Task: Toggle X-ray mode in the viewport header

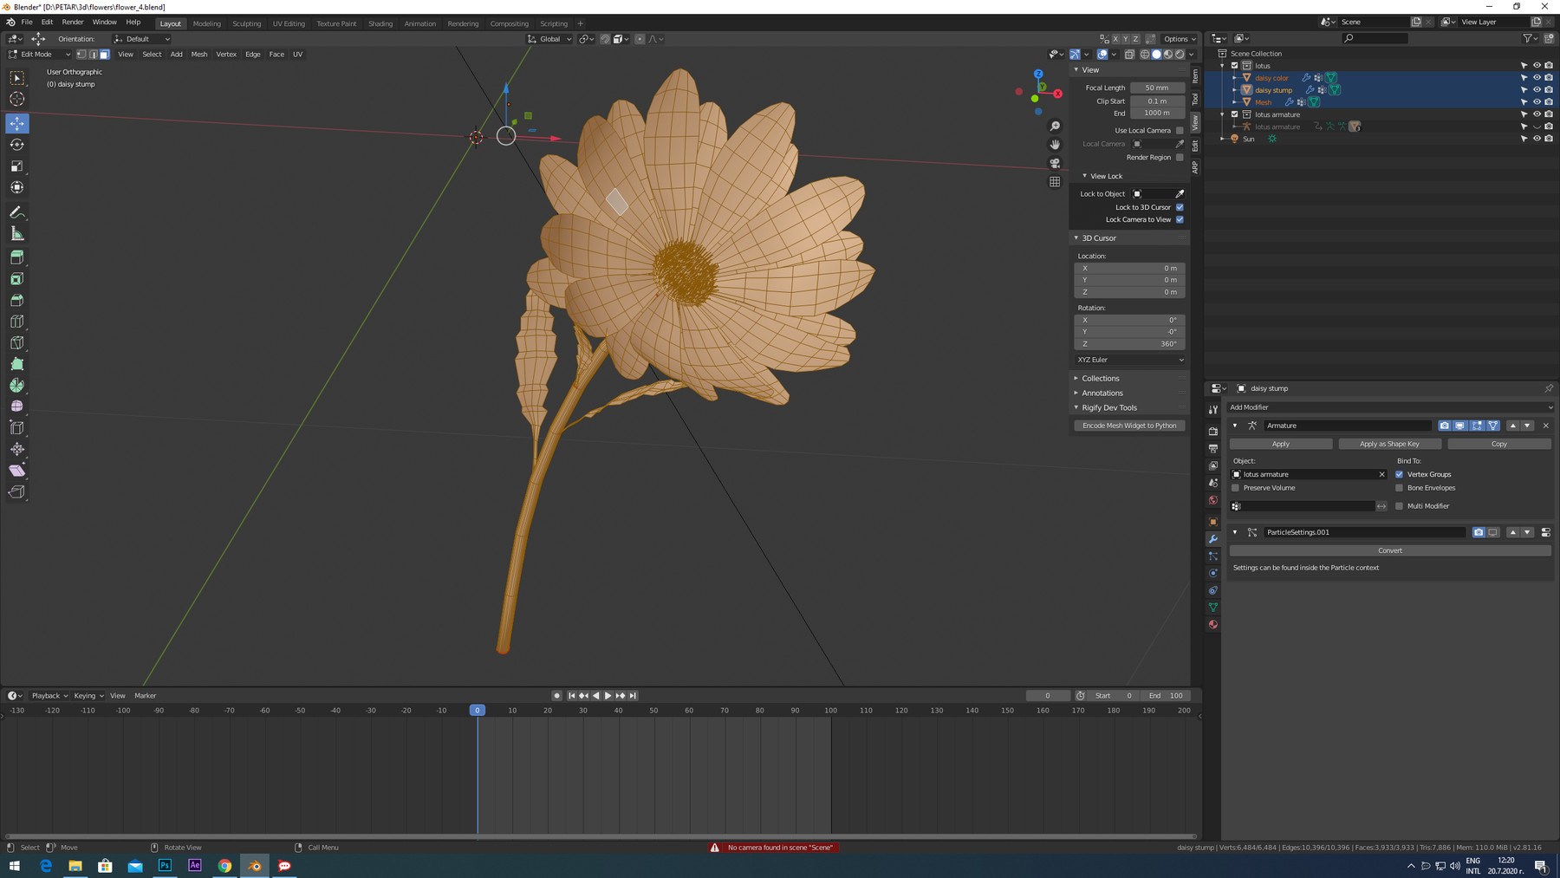Action: click(1129, 54)
